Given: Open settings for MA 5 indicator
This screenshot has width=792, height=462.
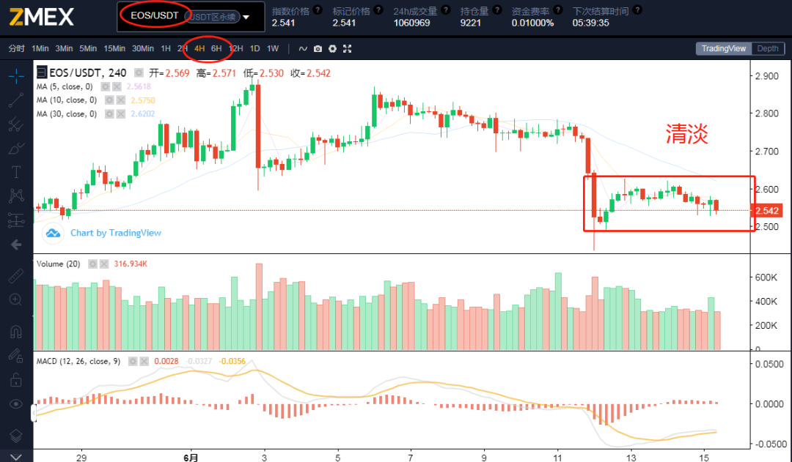Looking at the screenshot, I should click(105, 86).
